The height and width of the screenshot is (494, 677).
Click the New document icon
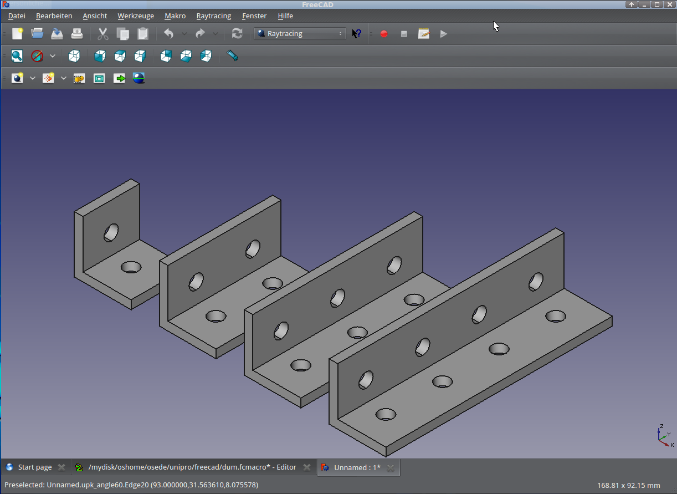point(17,34)
